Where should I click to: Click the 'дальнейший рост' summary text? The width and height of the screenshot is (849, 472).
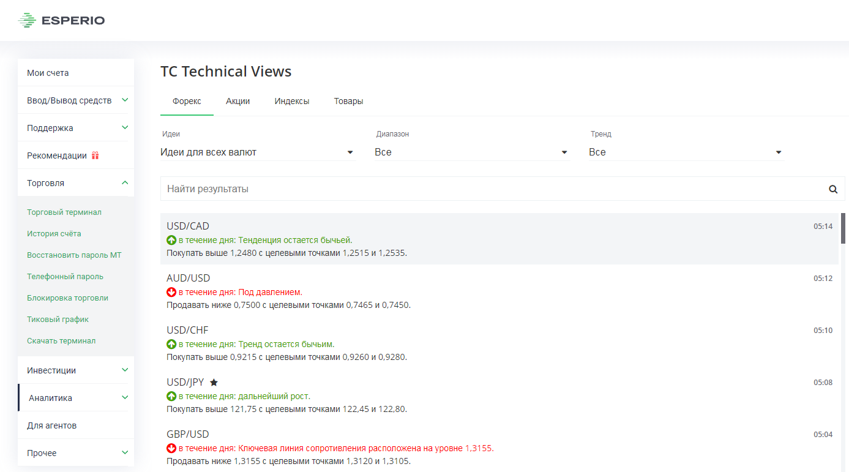click(274, 396)
